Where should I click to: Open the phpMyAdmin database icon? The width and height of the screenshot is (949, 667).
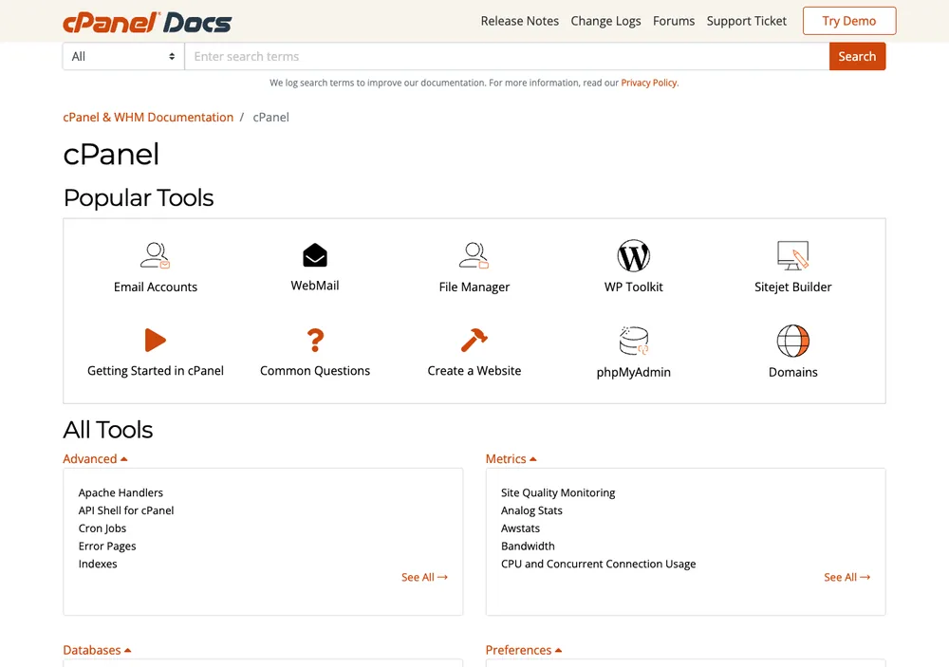634,341
